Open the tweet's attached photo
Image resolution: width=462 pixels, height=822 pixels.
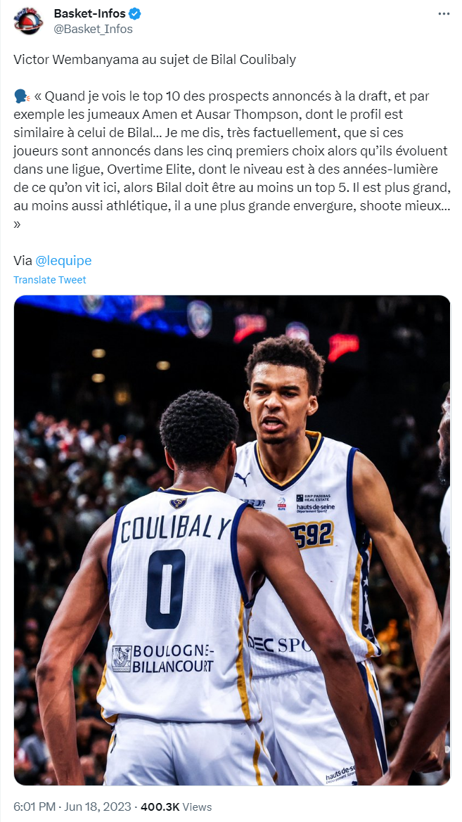pos(232,540)
